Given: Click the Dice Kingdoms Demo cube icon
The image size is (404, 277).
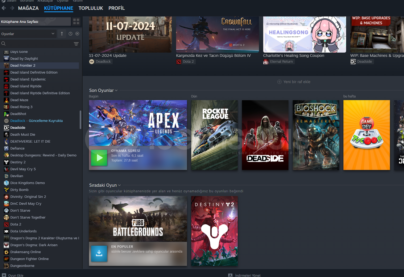Looking at the screenshot, I should pos(6,183).
